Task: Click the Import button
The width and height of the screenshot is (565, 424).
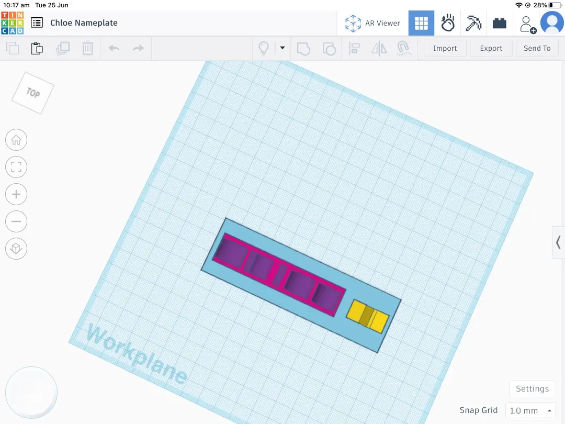Action: [445, 48]
